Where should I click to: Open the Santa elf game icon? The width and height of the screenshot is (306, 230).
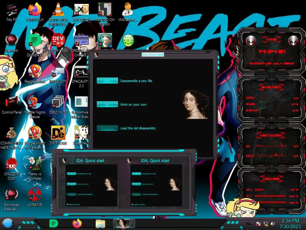coord(105,40)
